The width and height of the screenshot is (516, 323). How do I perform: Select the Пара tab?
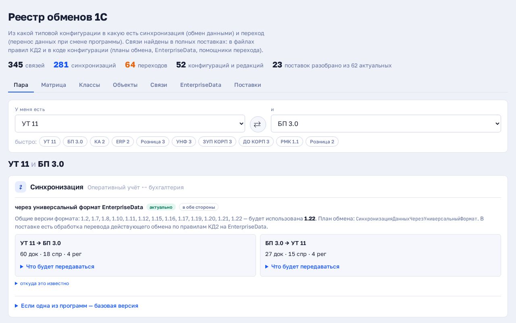pos(21,85)
